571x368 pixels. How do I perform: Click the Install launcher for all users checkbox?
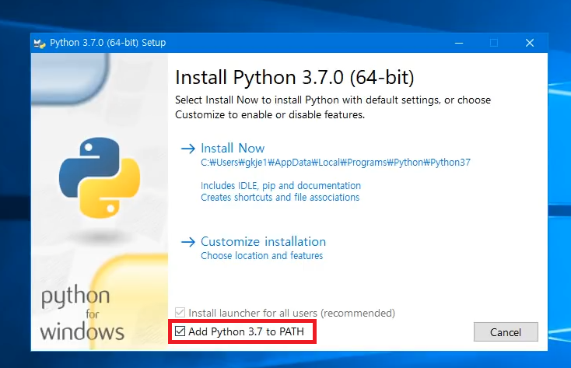point(180,313)
